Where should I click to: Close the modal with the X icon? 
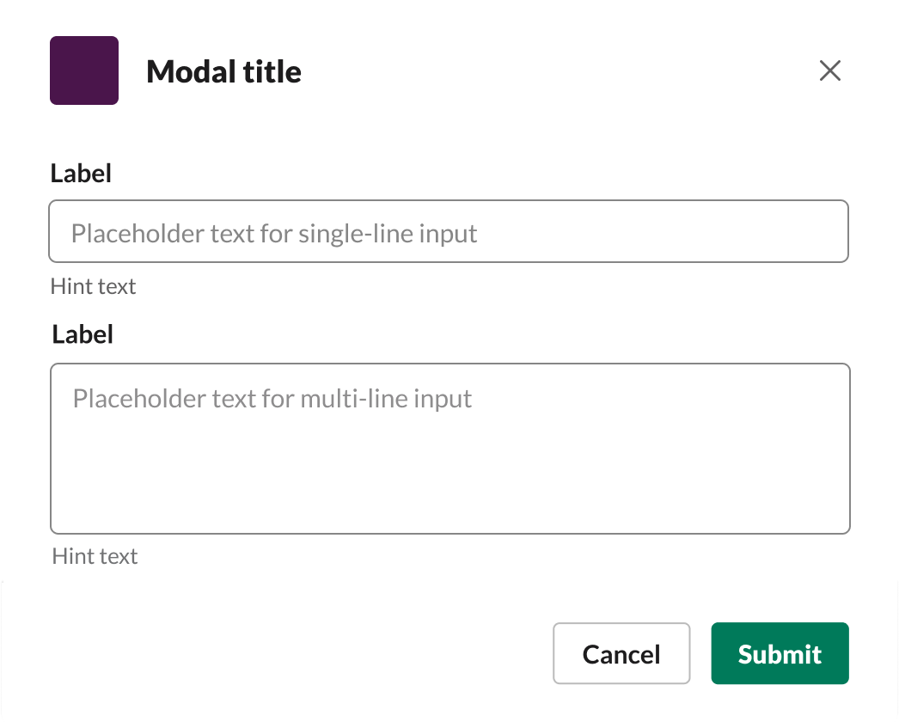coord(829,70)
